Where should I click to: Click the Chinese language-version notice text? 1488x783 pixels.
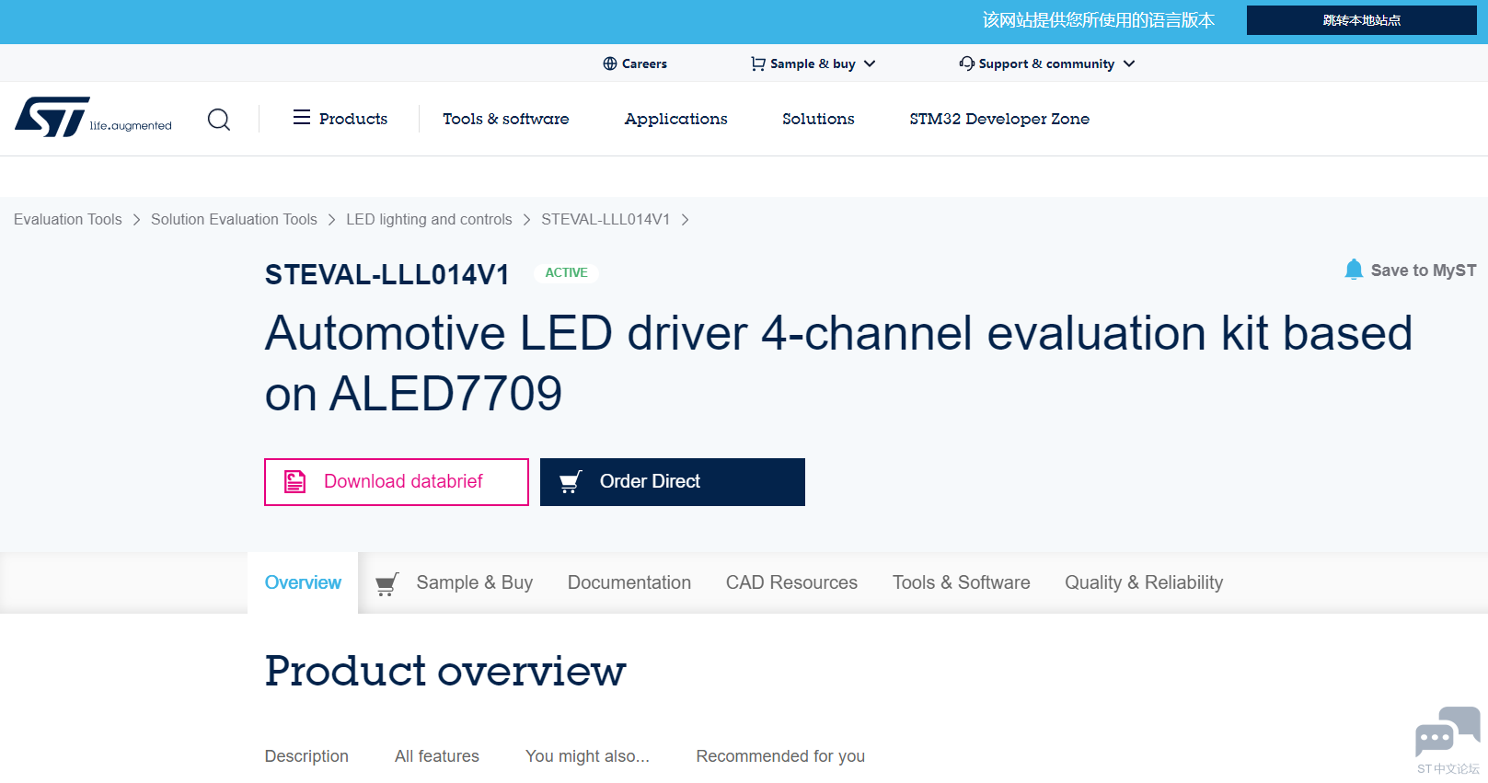coord(1099,20)
